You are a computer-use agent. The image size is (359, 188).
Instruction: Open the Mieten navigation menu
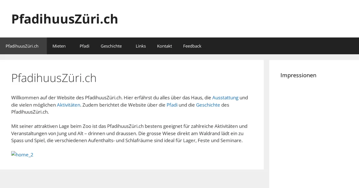coord(59,46)
